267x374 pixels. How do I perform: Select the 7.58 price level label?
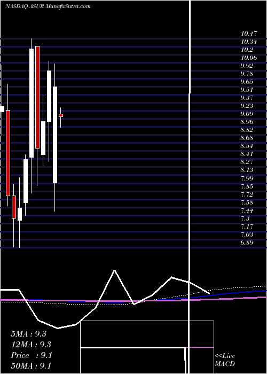[x=247, y=202]
